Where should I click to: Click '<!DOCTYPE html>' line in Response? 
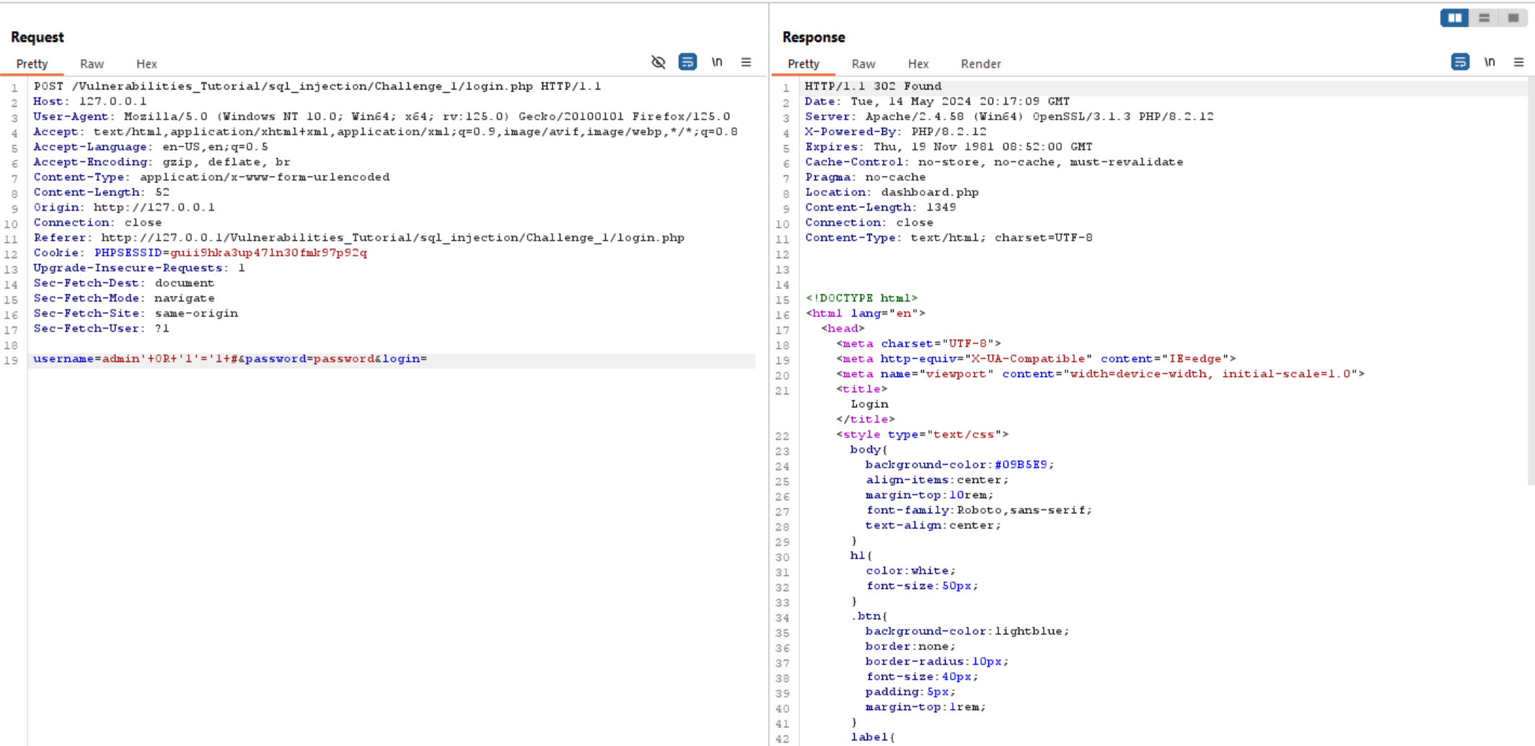pyautogui.click(x=861, y=298)
